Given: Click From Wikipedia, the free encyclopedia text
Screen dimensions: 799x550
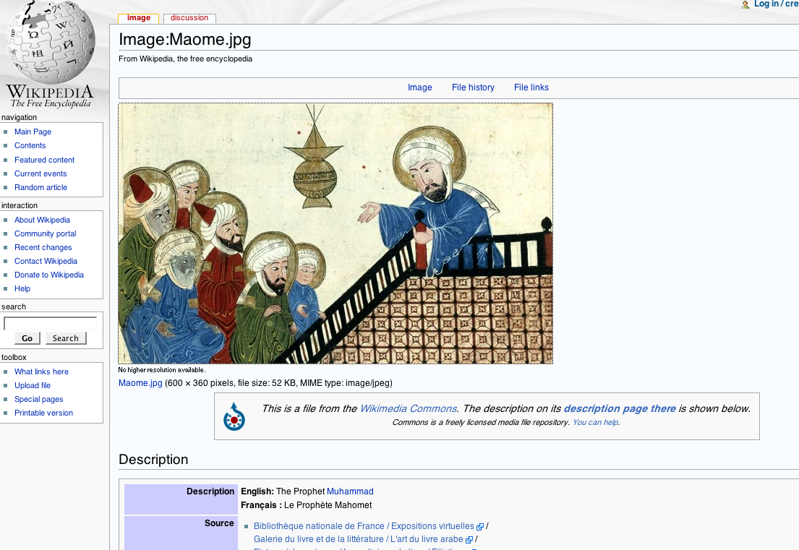Looking at the screenshot, I should pyautogui.click(x=186, y=59).
